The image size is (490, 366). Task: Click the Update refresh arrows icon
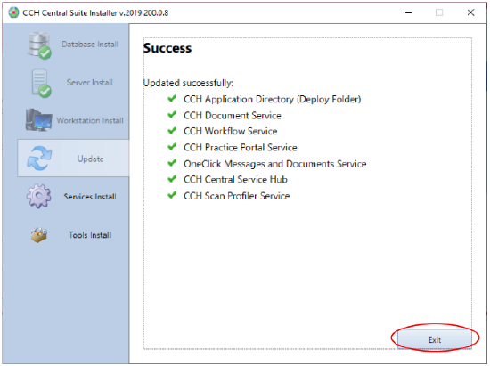[39, 159]
